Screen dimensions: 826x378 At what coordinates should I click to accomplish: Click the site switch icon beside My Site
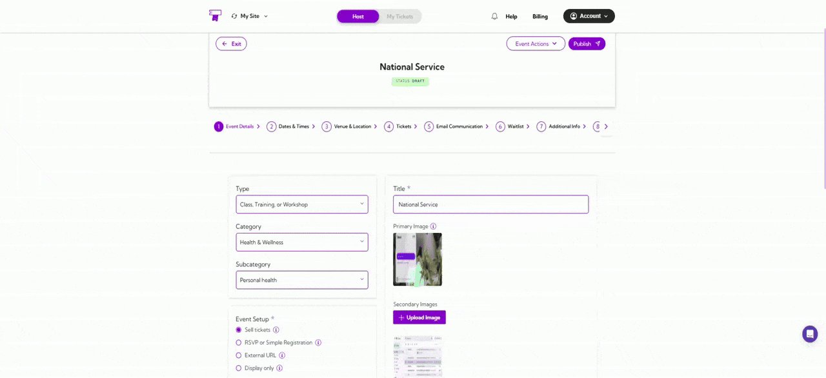[234, 16]
